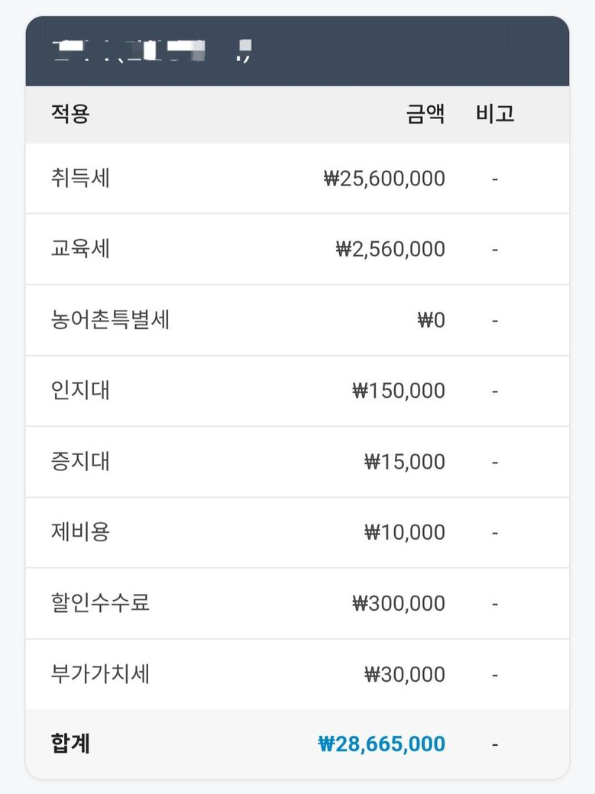The width and height of the screenshot is (595, 794).
Task: Click the ₩0 농어촌특별세 amount
Action: [x=431, y=321]
